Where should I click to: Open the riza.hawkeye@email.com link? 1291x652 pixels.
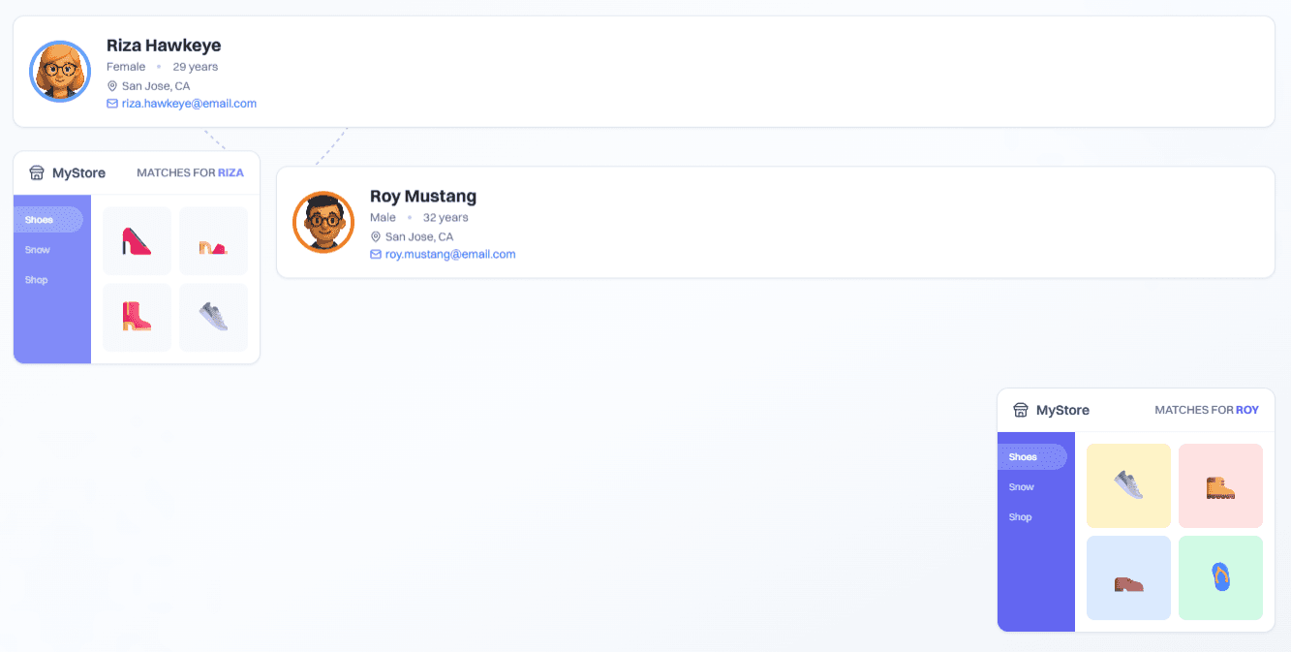(x=189, y=104)
